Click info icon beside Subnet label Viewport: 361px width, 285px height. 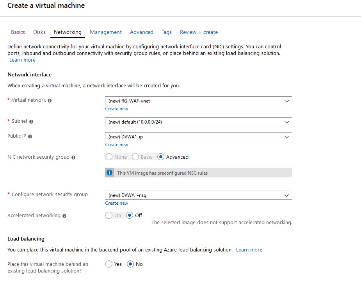[x=31, y=122]
